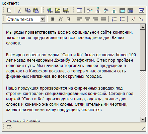Click the word "Отличительными"
The height and width of the screenshot is (134, 148).
[91, 104]
